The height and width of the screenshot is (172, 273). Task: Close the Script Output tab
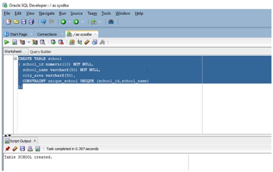pyautogui.click(x=35, y=141)
